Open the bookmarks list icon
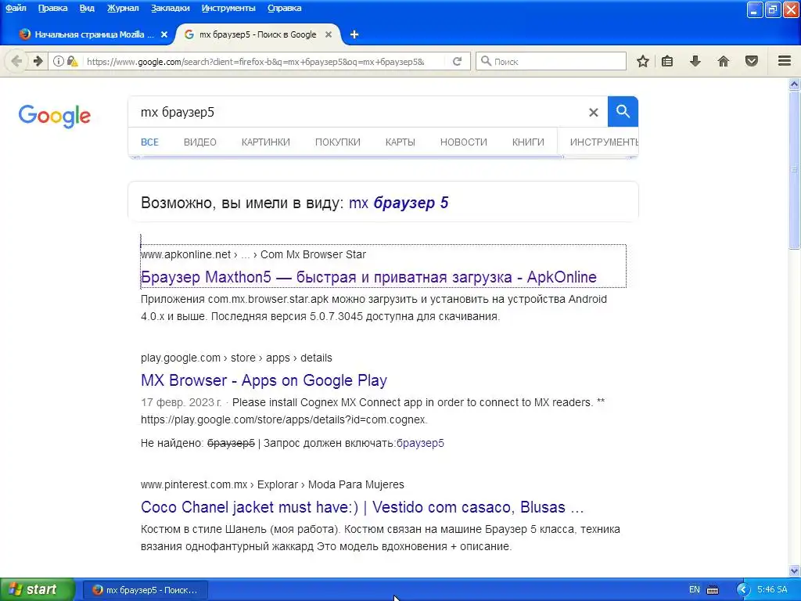 pyautogui.click(x=667, y=61)
